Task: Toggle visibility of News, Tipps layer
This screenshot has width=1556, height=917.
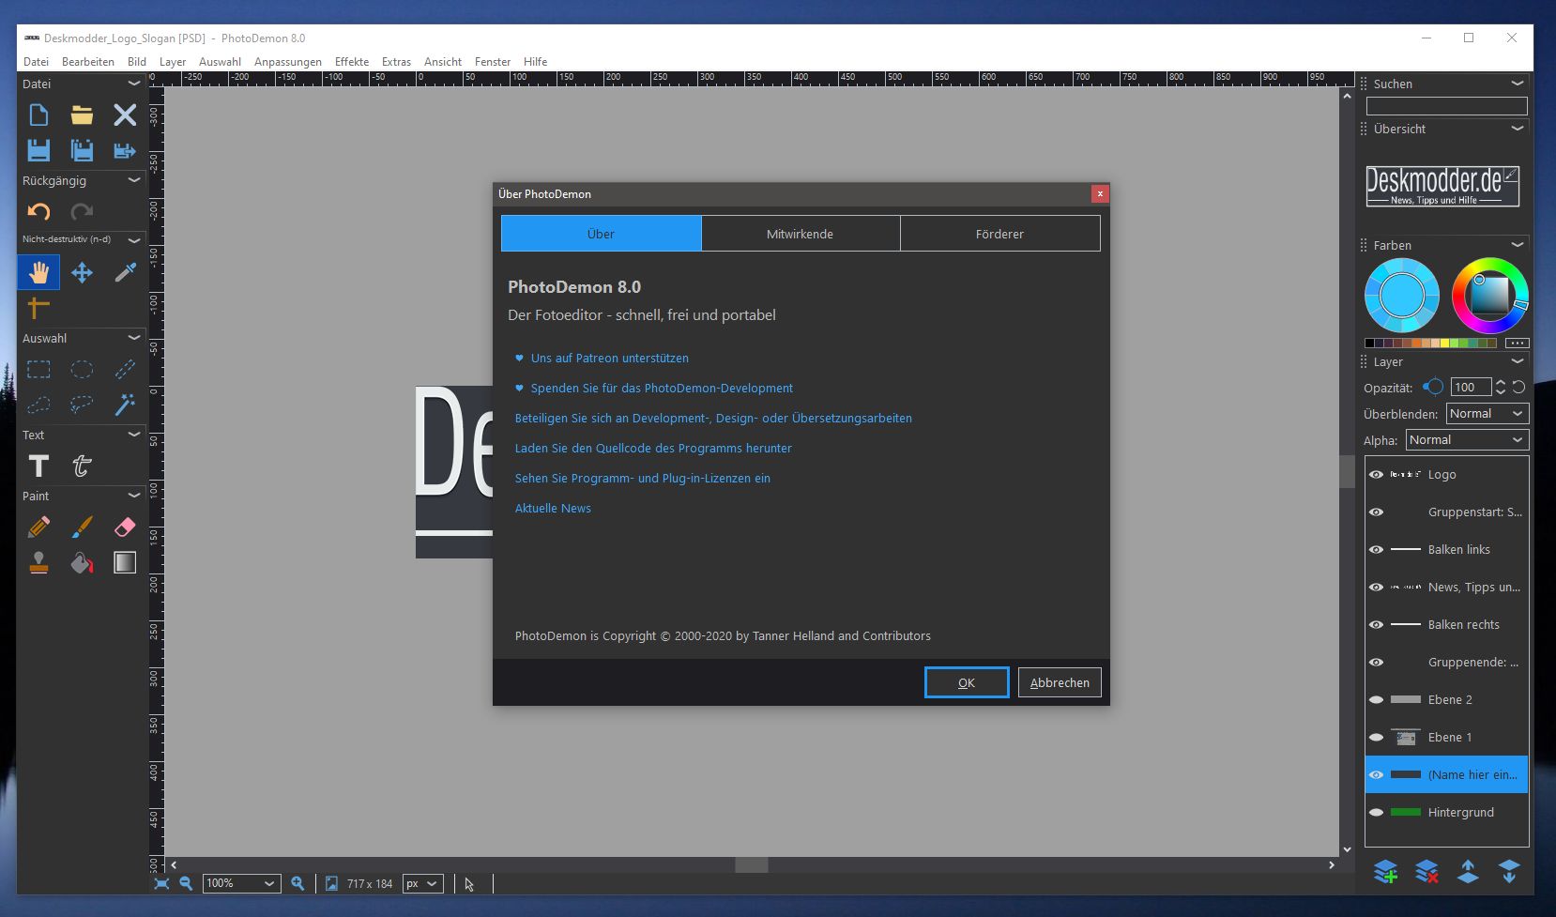Action: [x=1376, y=588]
